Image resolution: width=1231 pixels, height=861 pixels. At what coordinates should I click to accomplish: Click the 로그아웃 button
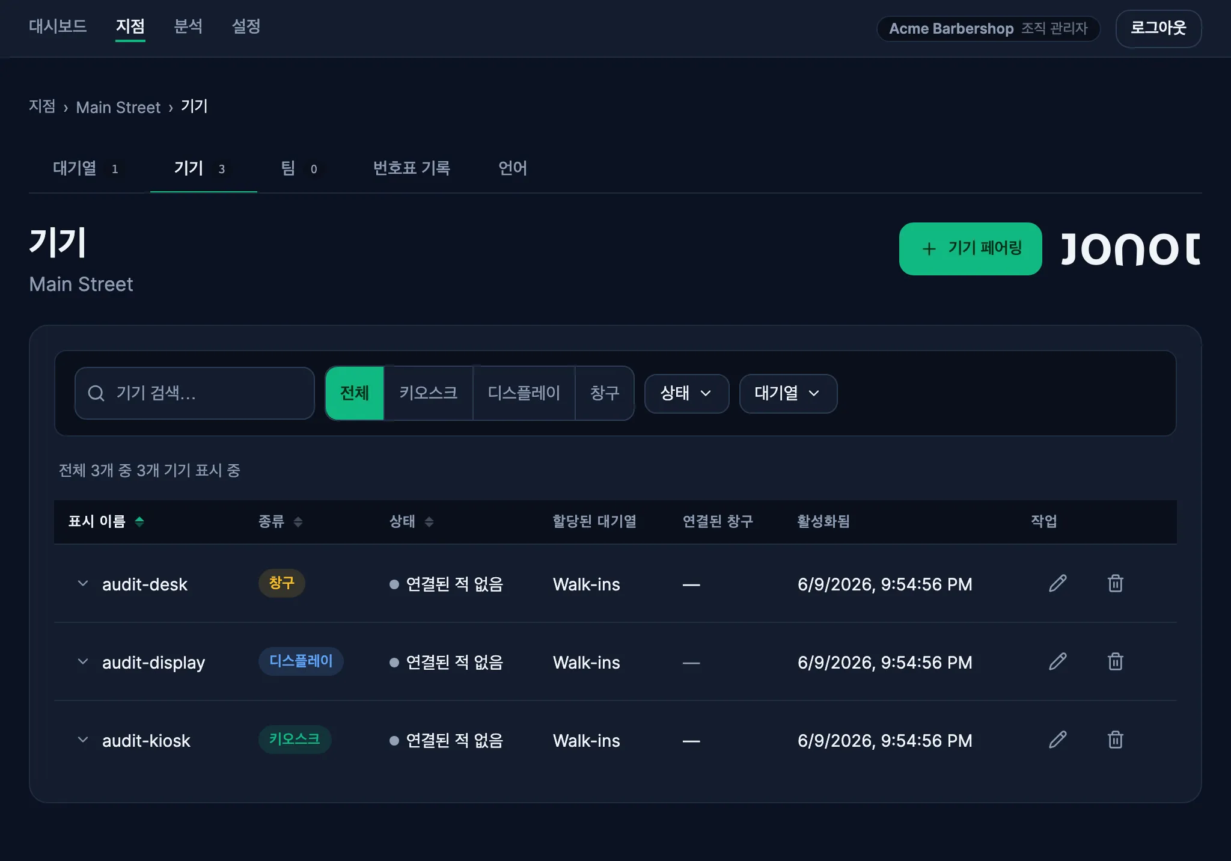point(1158,28)
